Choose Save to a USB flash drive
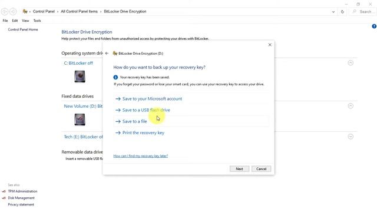377x212 pixels. click(146, 110)
